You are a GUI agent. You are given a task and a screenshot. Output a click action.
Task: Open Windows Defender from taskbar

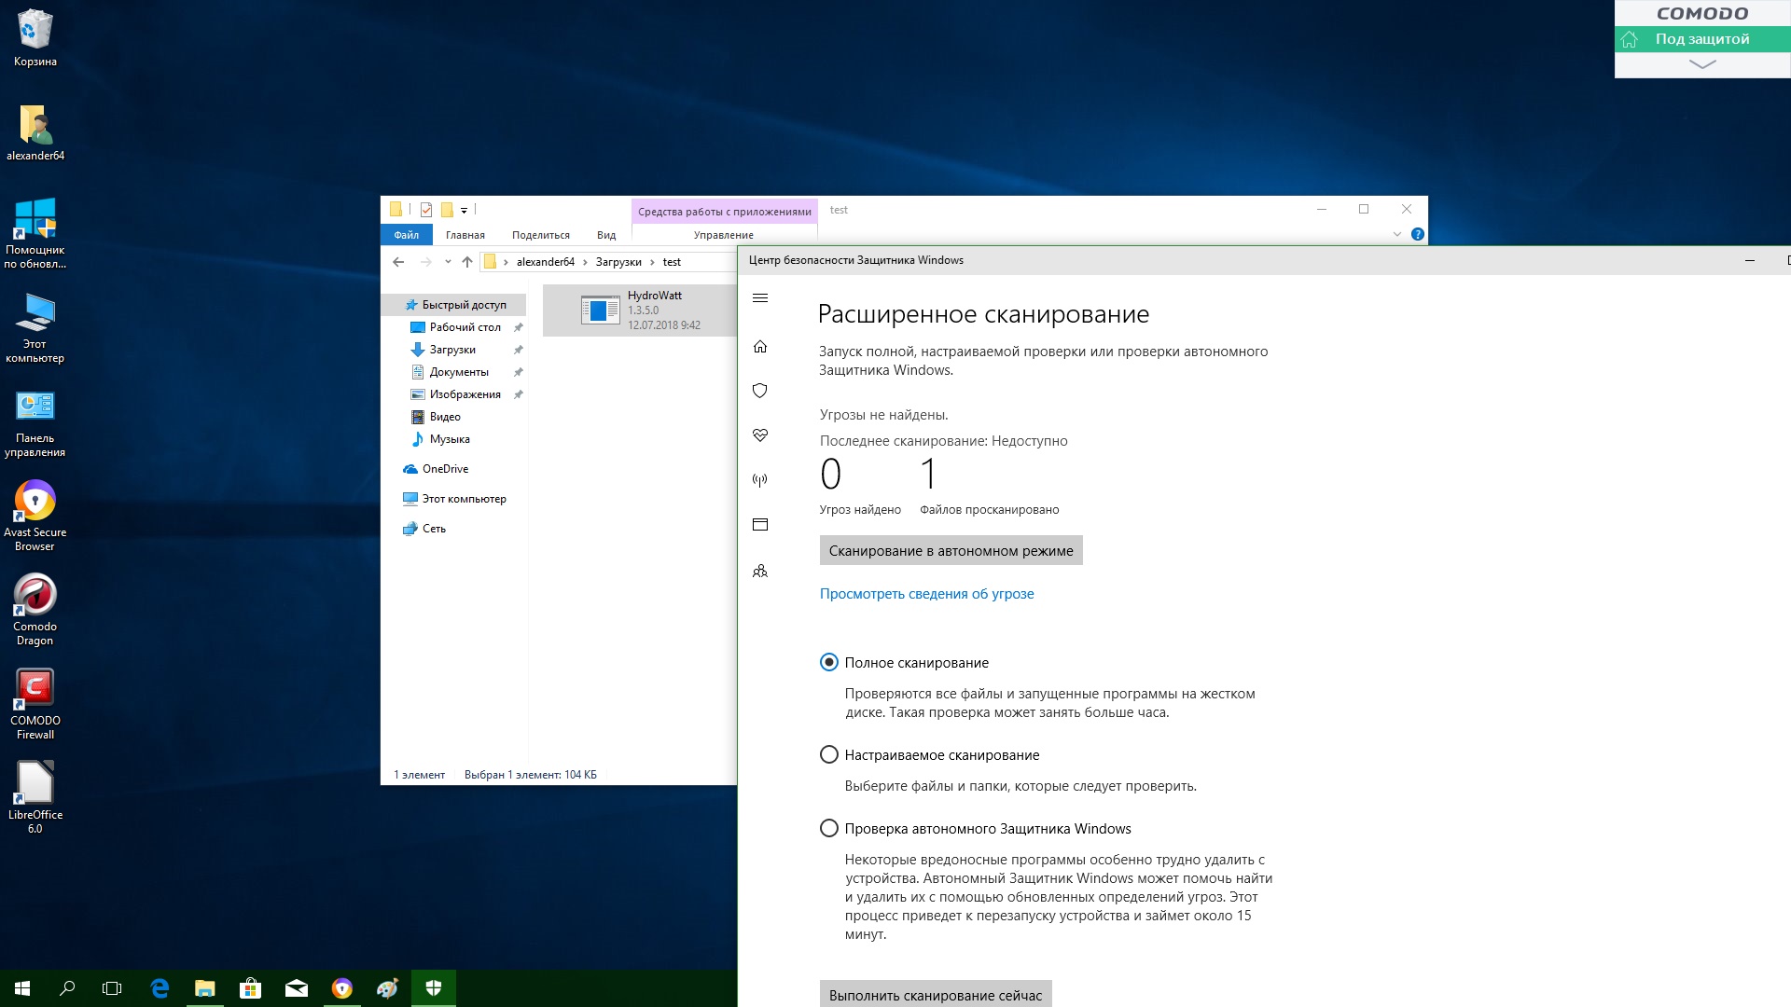click(433, 987)
